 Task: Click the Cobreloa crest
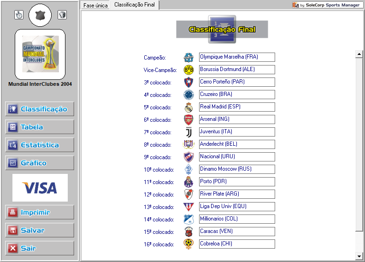[x=188, y=244]
